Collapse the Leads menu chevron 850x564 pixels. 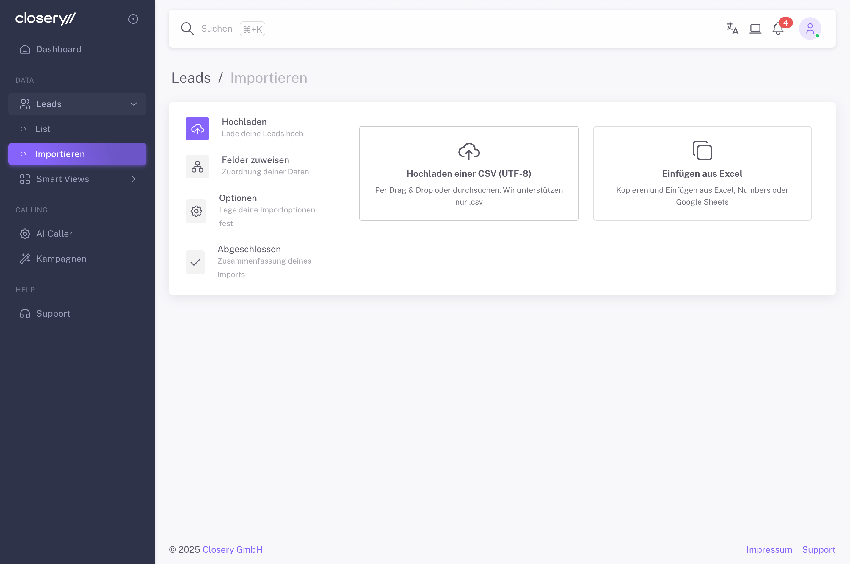(134, 104)
